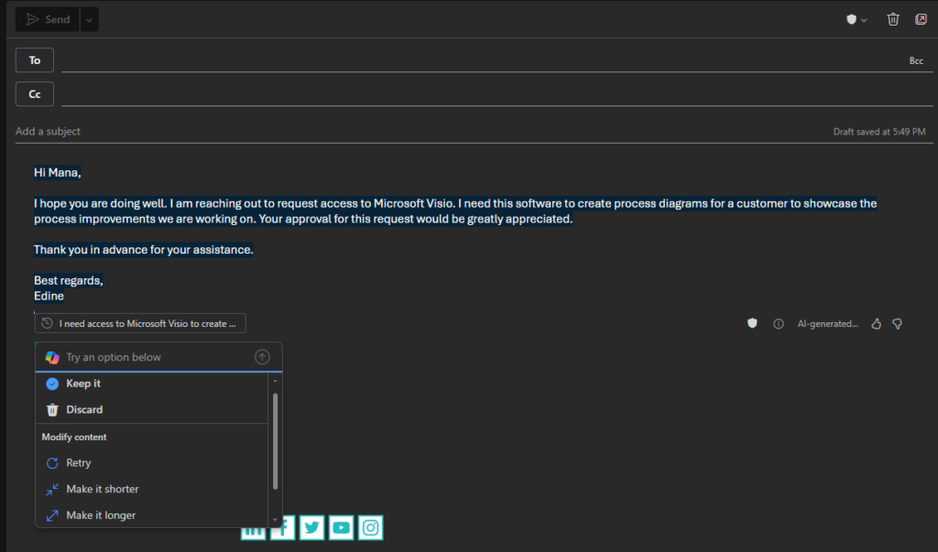This screenshot has width=938, height=552.
Task: Click the AI-generated... label
Action: point(827,323)
